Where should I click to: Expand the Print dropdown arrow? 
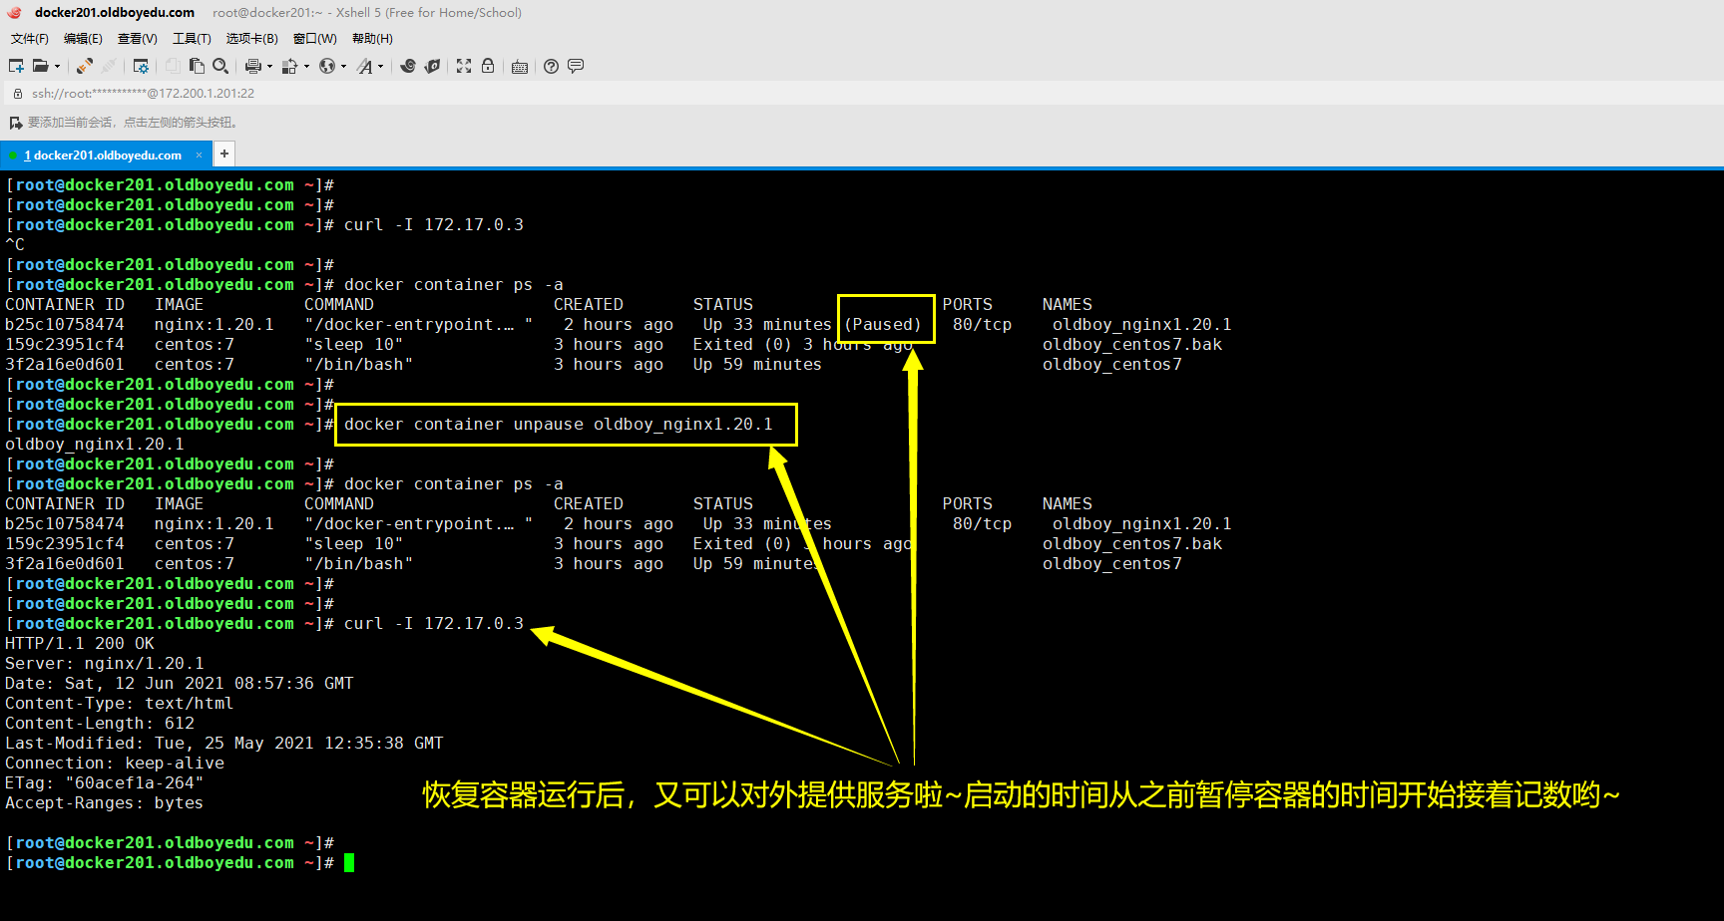click(x=269, y=67)
